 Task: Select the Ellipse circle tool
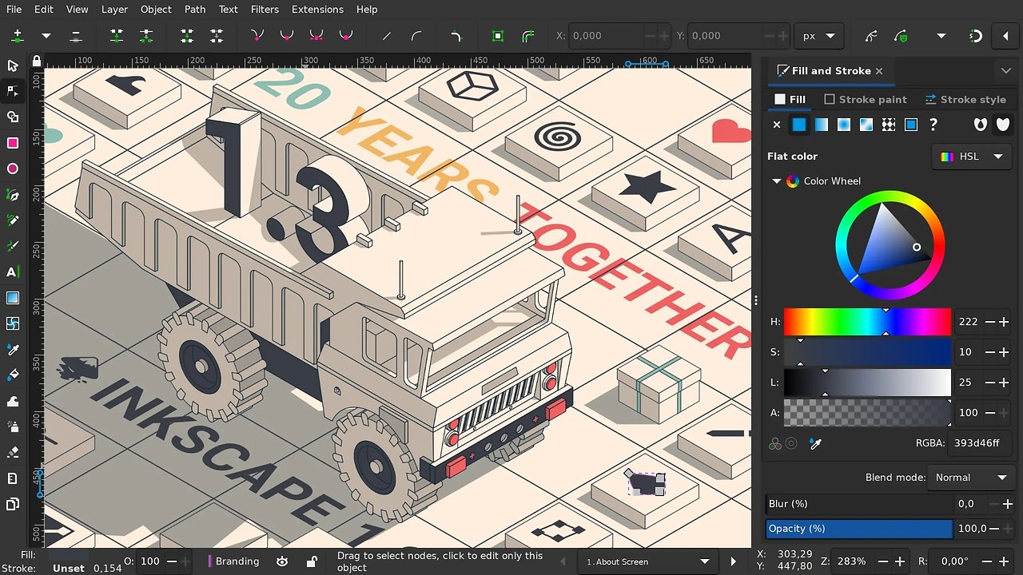(x=12, y=169)
